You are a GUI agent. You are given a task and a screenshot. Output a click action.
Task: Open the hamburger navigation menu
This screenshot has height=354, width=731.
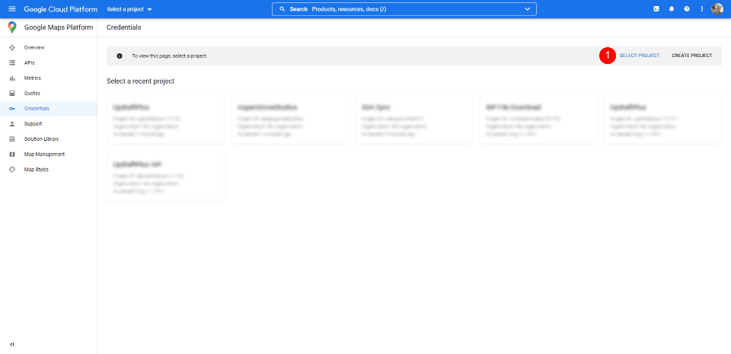pyautogui.click(x=11, y=9)
